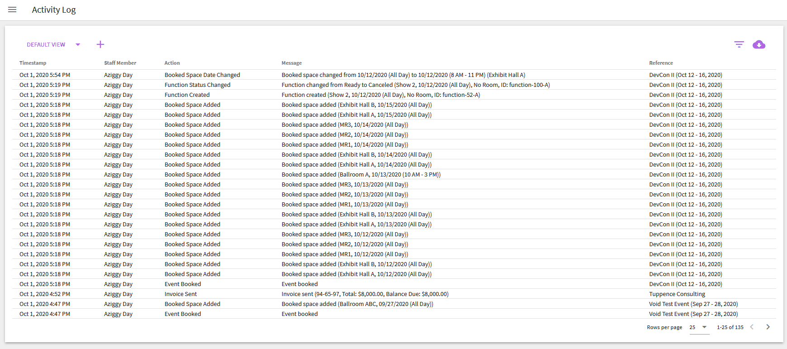Add a new view with plus icon
The height and width of the screenshot is (349, 787).
pos(100,44)
